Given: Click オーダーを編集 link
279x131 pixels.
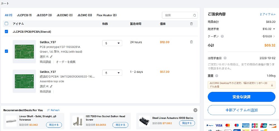Looking at the screenshot, I should pyautogui.click(x=66, y=62).
